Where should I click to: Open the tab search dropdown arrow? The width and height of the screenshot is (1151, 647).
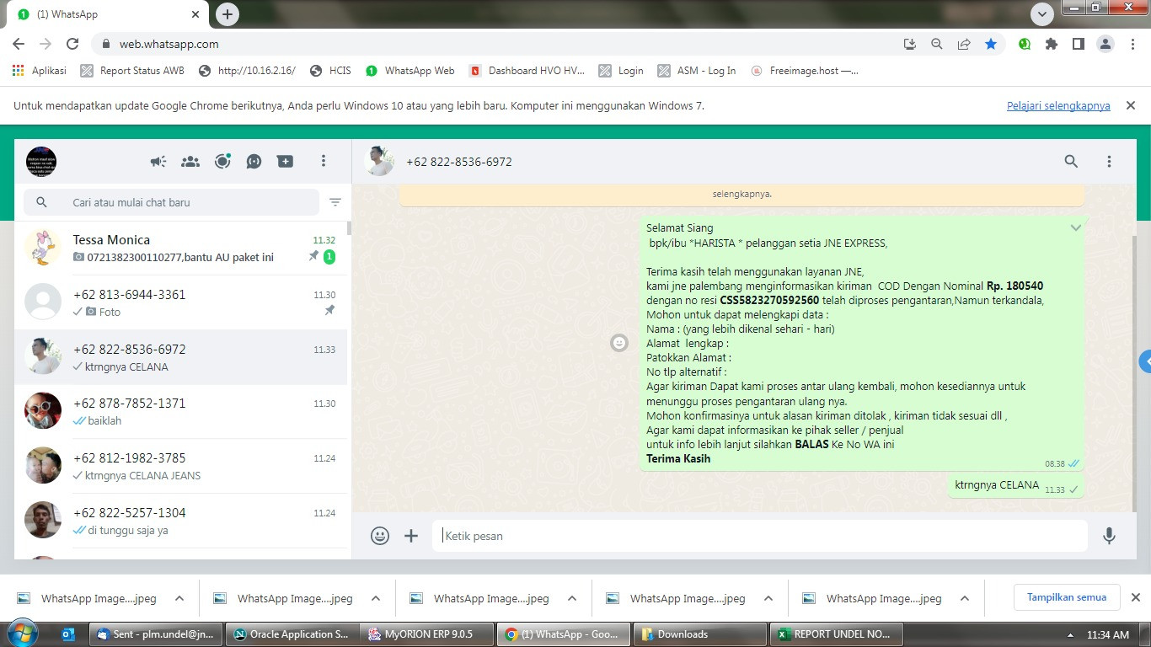[1042, 13]
